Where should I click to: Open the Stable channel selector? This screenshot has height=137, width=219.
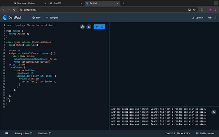[205, 133]
